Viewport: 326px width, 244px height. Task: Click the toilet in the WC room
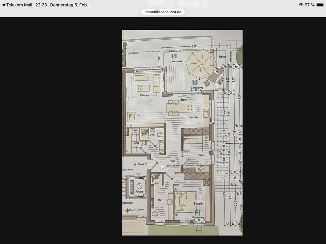pyautogui.click(x=160, y=135)
